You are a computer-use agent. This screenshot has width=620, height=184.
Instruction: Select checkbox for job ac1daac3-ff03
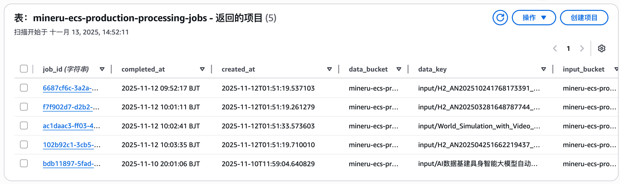(x=24, y=126)
